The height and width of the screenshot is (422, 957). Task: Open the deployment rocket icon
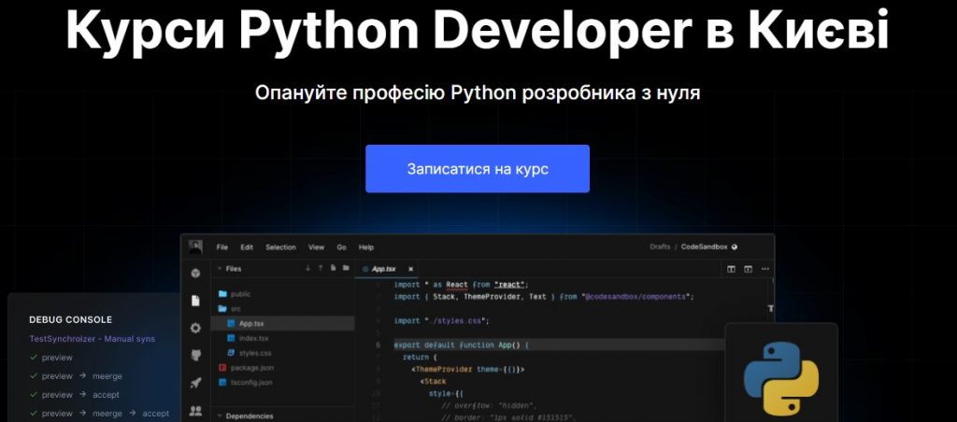click(195, 383)
